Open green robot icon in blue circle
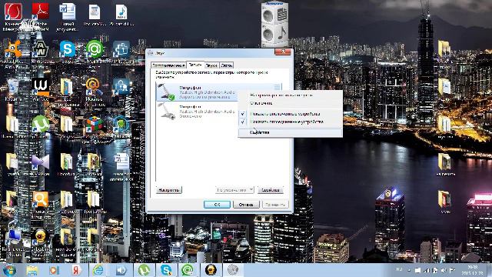Viewport: 492px width, 277px height. point(121,124)
